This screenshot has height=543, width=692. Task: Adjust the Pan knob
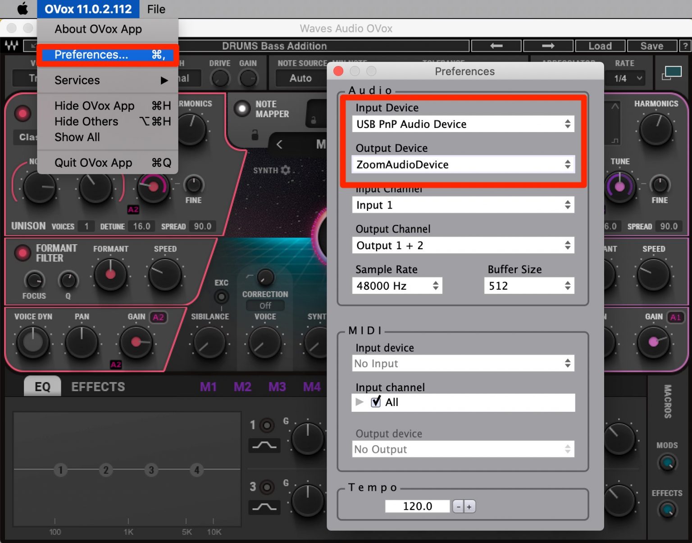[x=82, y=342]
